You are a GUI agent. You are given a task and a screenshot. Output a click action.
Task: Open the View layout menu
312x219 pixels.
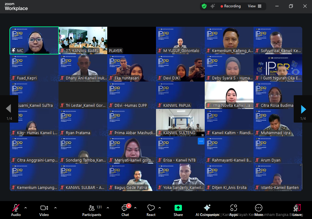255,6
